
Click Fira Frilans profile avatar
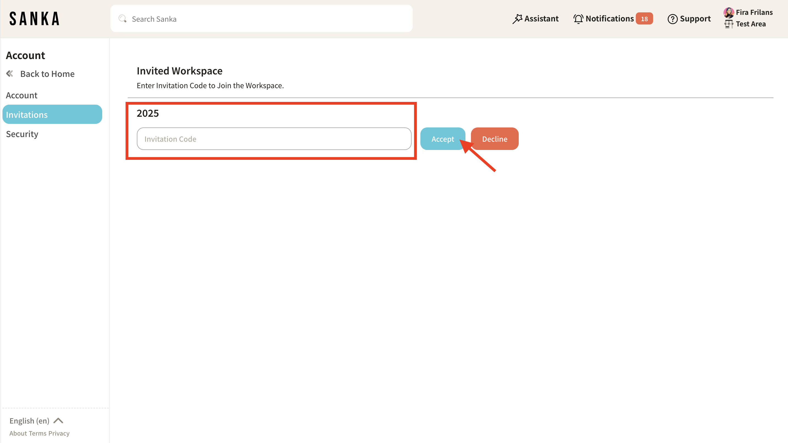[729, 13]
